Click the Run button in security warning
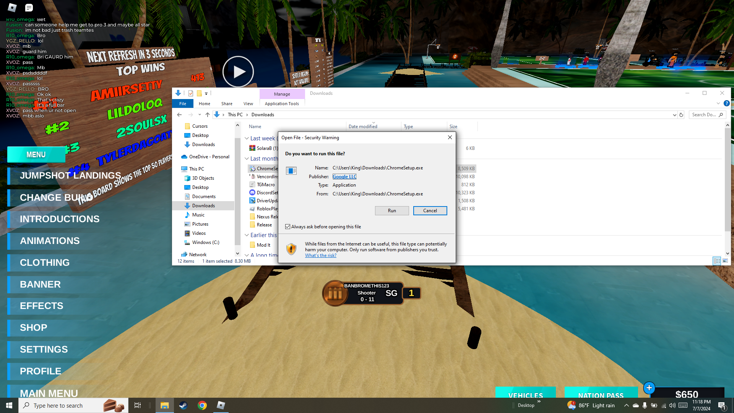 coord(392,211)
